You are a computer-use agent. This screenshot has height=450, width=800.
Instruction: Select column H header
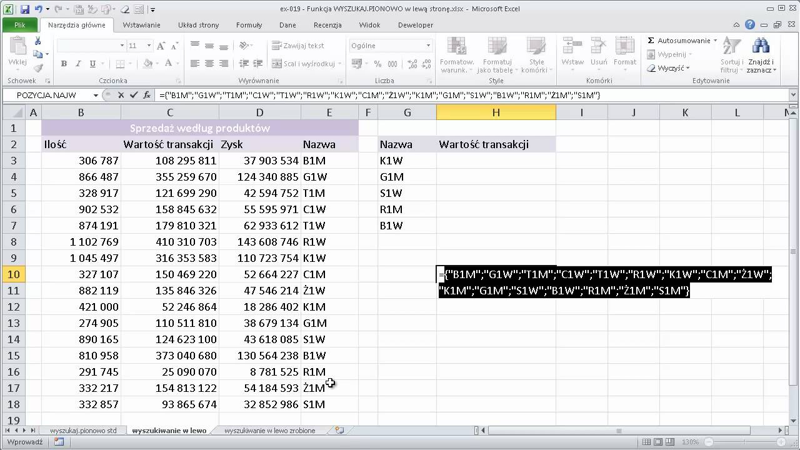[496, 112]
